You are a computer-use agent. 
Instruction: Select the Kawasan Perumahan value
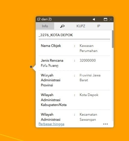[89, 48]
